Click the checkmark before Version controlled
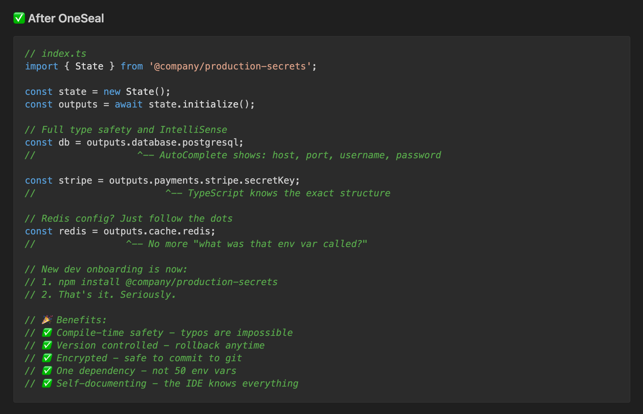The width and height of the screenshot is (643, 414). click(47, 345)
